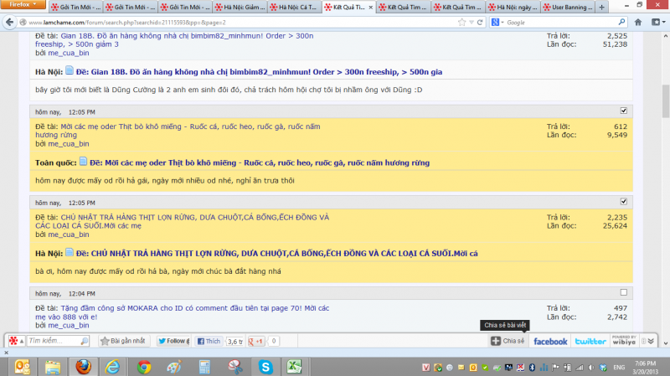Open Skype from the Windows taskbar

coord(265,367)
